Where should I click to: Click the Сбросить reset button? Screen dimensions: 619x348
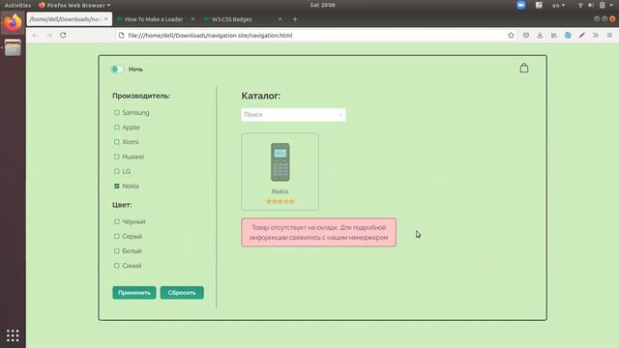[x=182, y=293]
